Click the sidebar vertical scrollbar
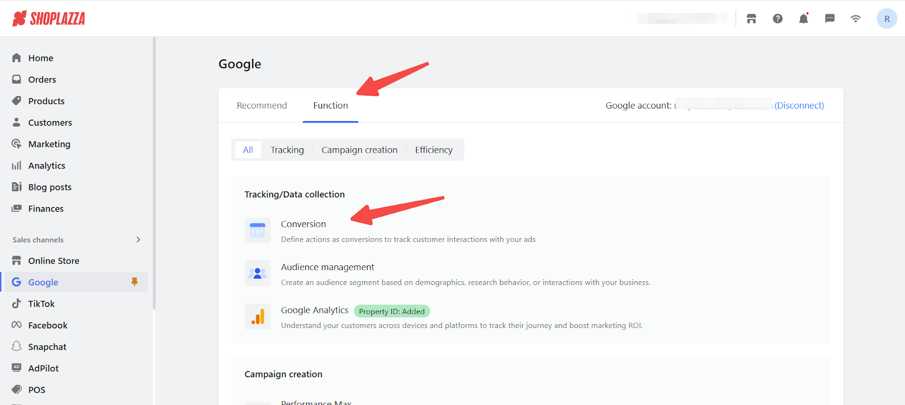This screenshot has width=905, height=405. click(x=154, y=173)
